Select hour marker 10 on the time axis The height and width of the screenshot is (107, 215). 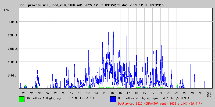point(72,93)
